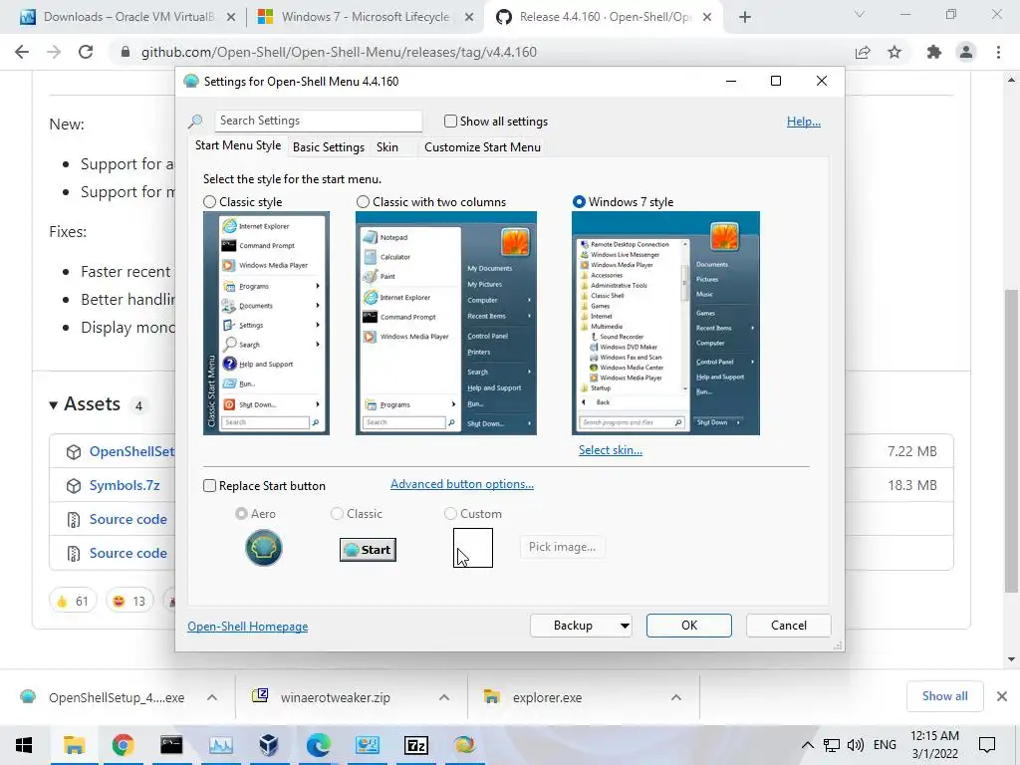
Task: Open Command Prompt from the taskbar
Action: click(x=171, y=745)
